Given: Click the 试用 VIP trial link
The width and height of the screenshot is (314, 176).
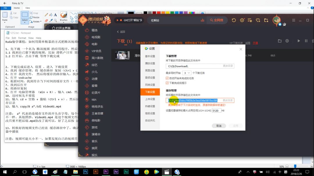Looking at the screenshot, I should [248, 43].
